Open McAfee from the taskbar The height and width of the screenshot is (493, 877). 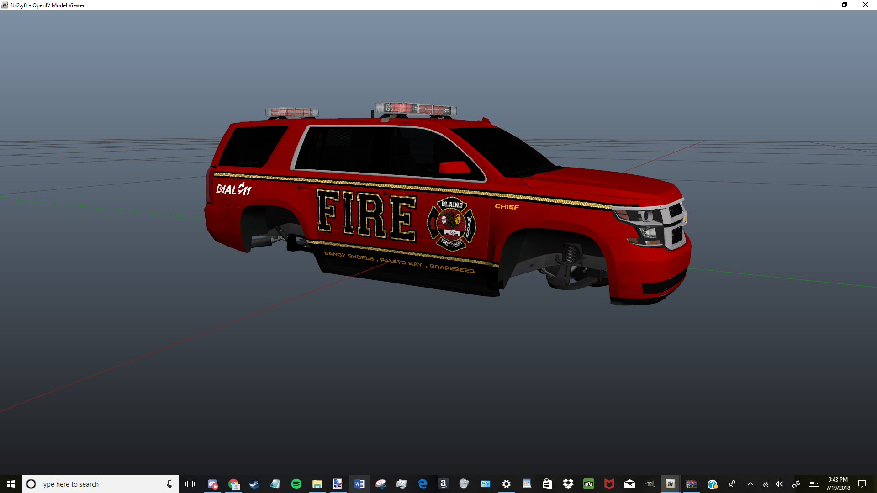click(x=609, y=484)
